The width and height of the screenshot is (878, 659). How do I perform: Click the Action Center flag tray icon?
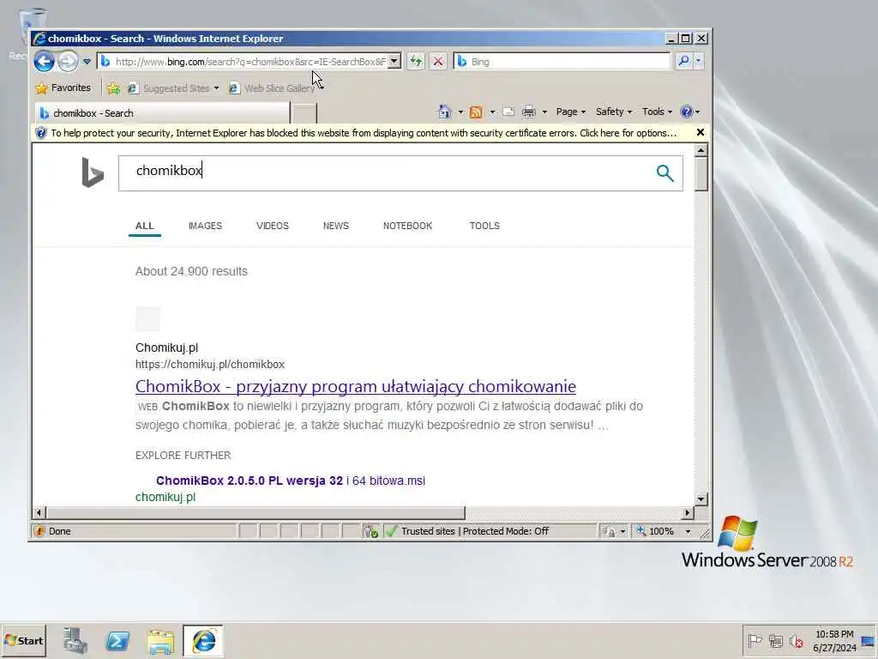pyautogui.click(x=755, y=640)
